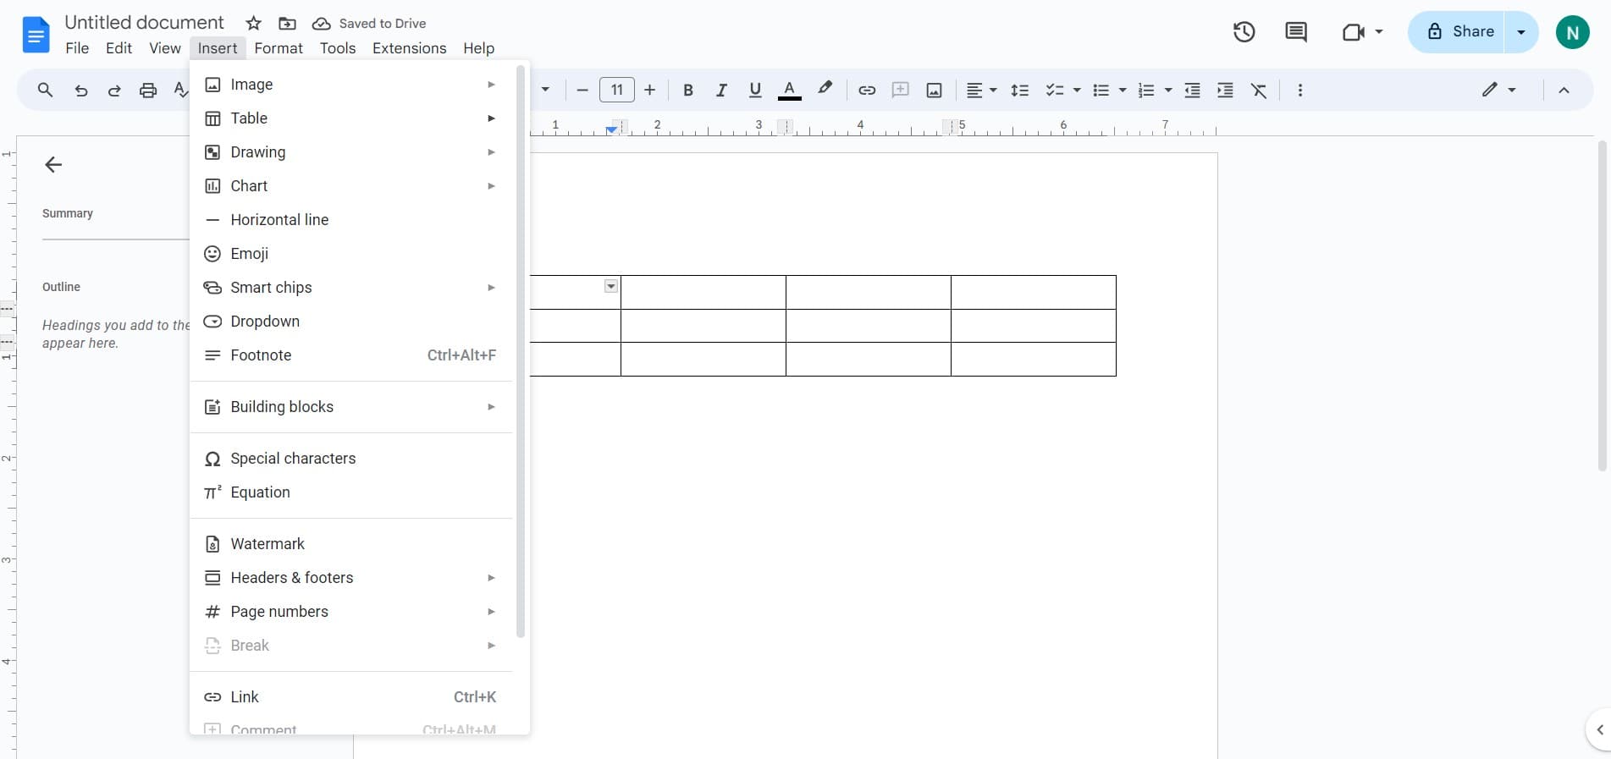Open the comments panel icon

[1295, 32]
